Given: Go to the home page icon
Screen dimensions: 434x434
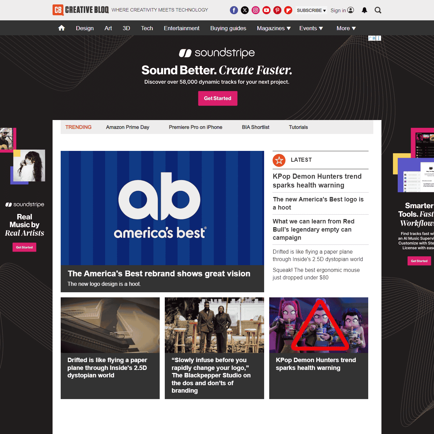Looking at the screenshot, I should tap(61, 28).
